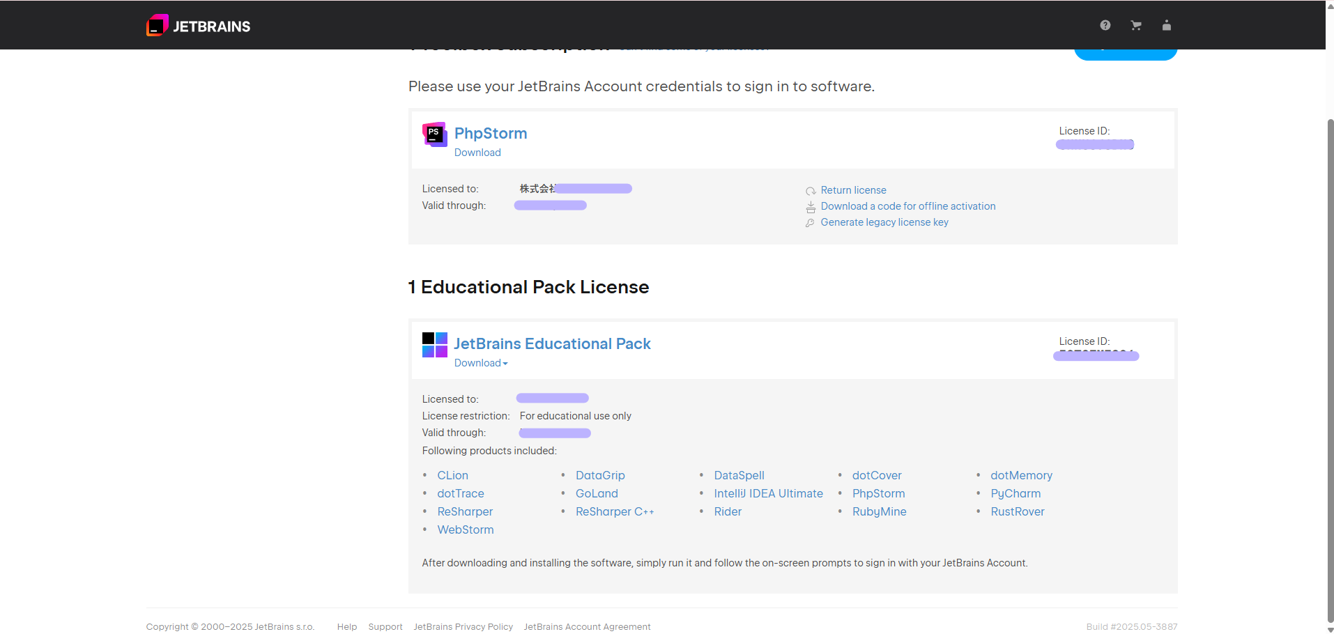Screen dimensions: 1334x634
Task: Click Generate legacy license key
Action: click(x=884, y=222)
